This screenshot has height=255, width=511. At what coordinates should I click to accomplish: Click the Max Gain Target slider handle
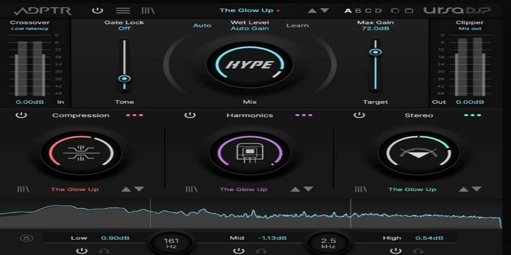point(376,52)
